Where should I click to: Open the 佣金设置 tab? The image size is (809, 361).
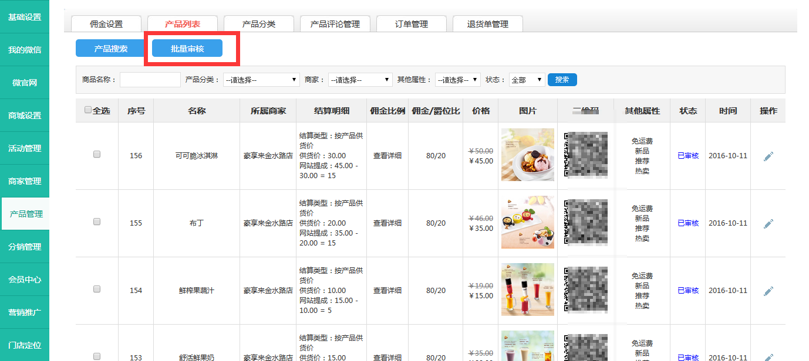[106, 24]
